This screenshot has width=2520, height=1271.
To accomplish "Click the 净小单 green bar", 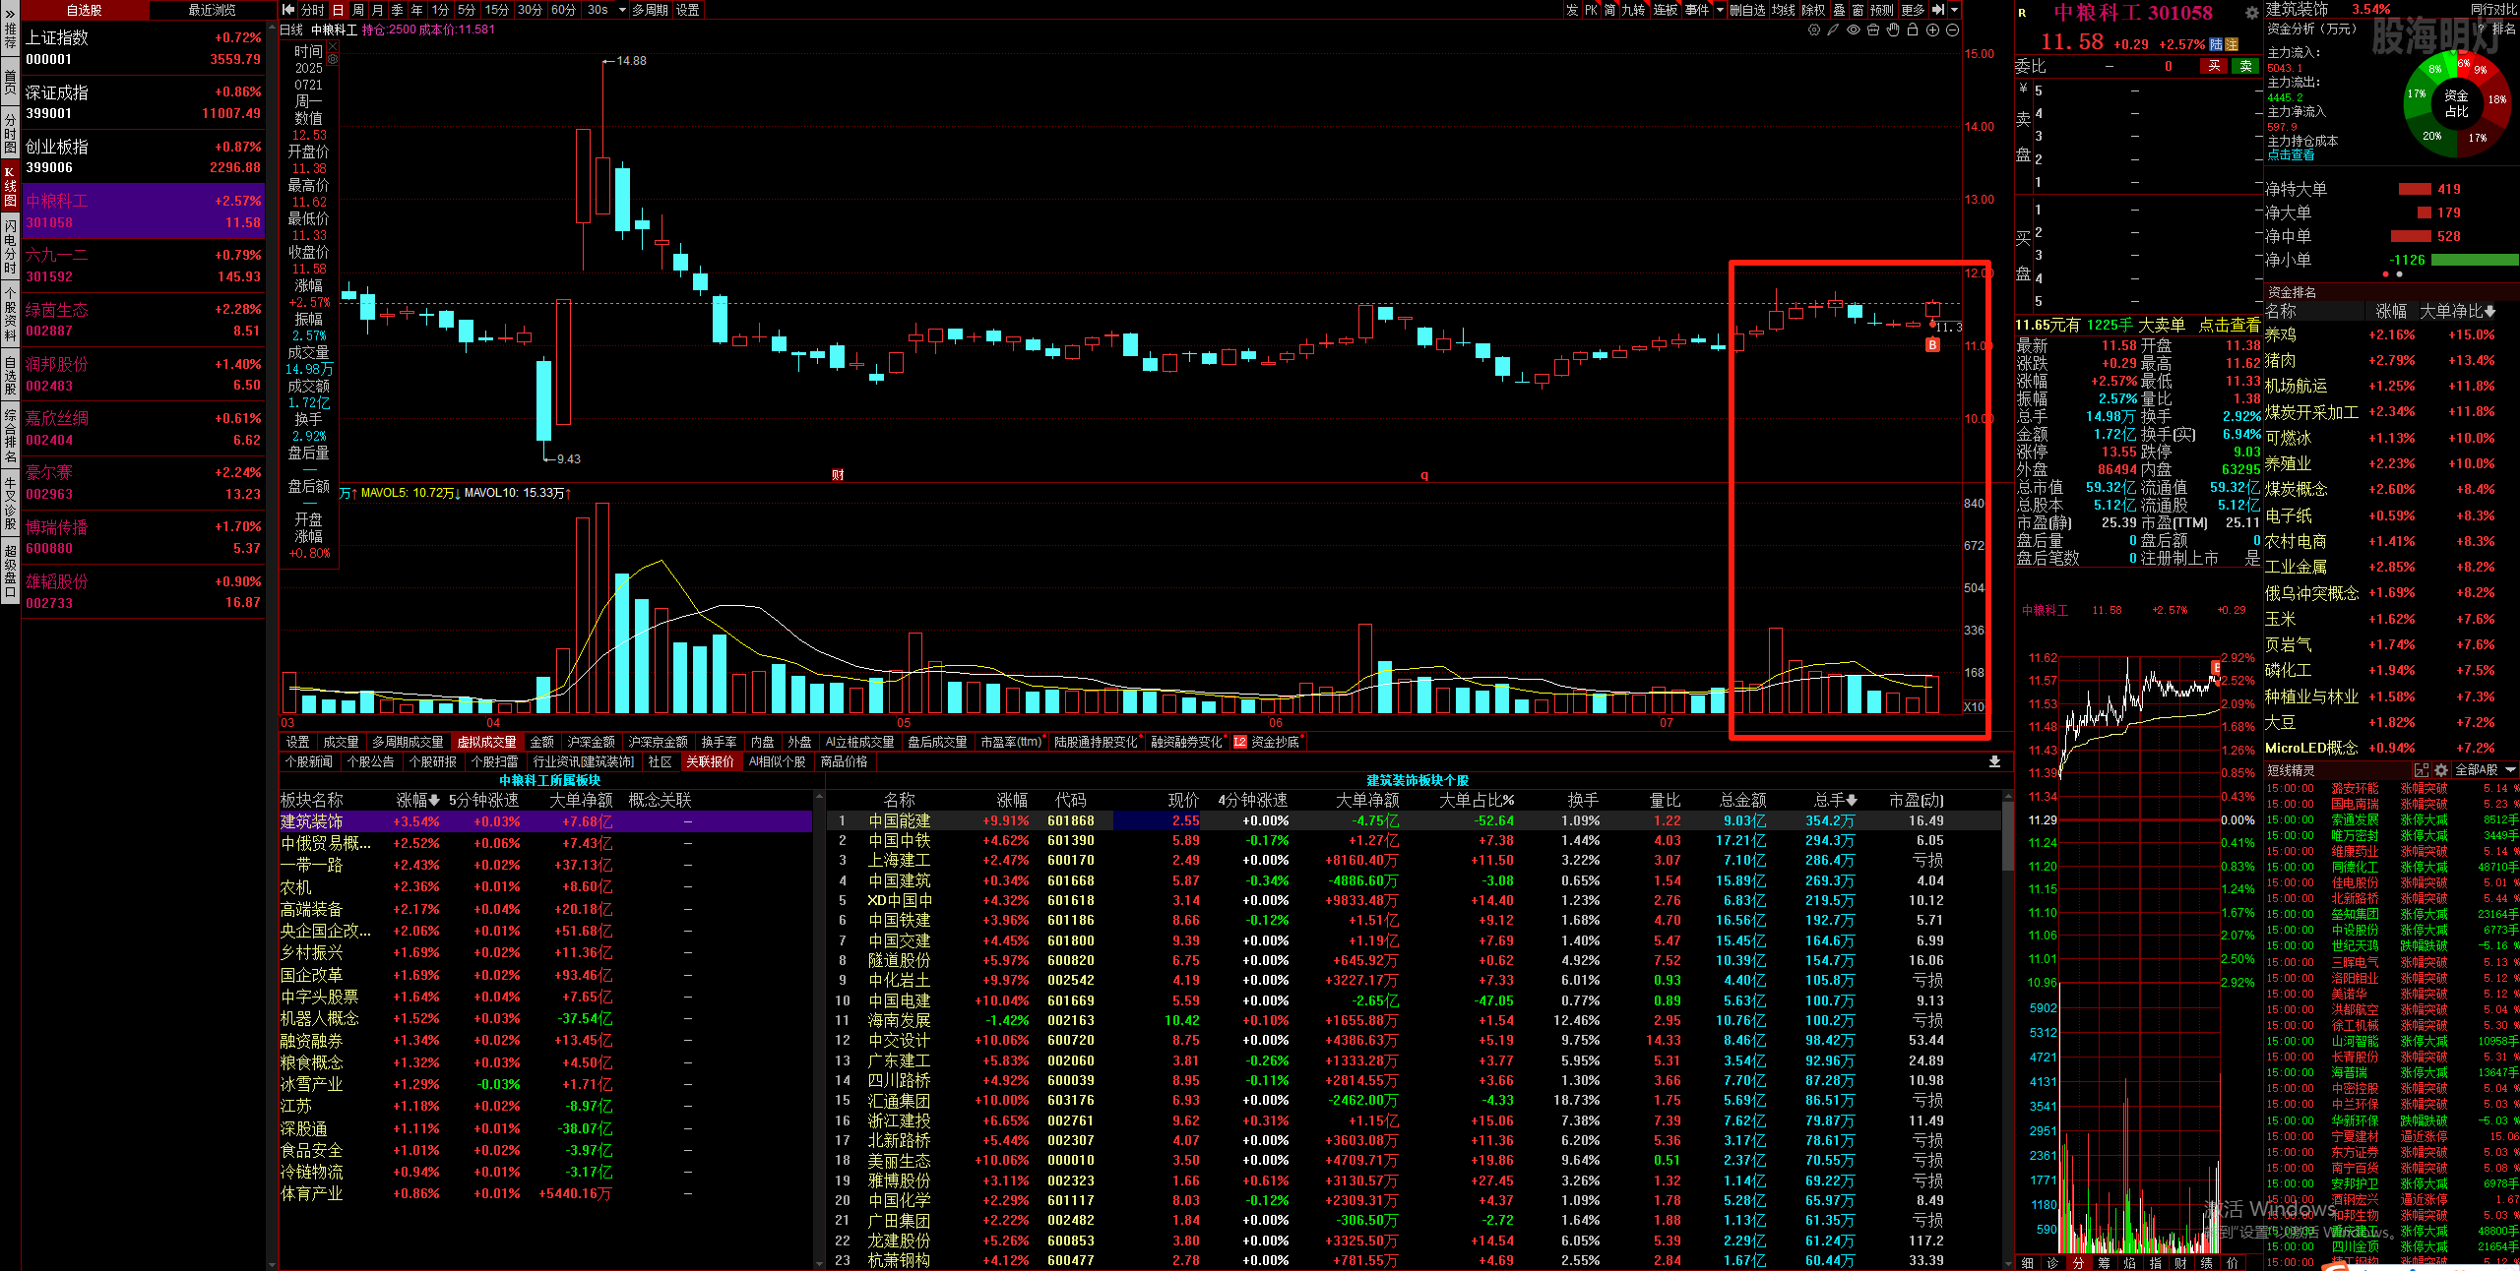I will pos(2474,260).
